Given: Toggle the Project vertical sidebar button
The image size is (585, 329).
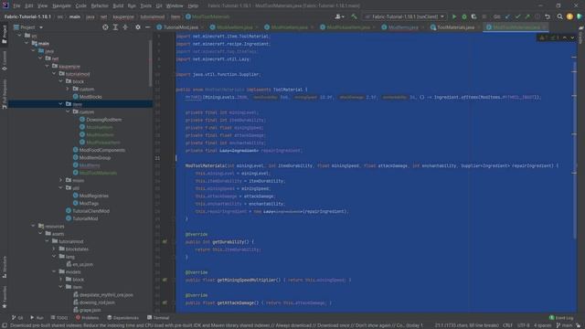Looking at the screenshot, I should [x=4, y=35].
